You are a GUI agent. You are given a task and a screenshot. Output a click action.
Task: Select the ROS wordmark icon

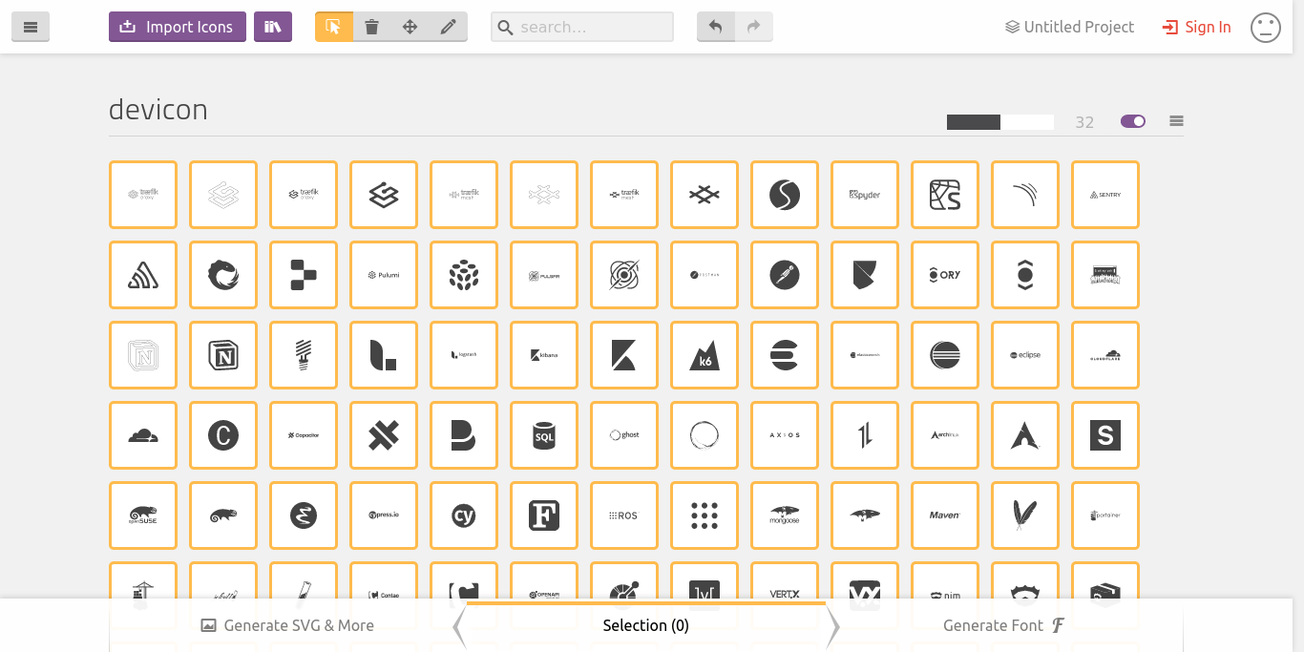pos(624,515)
